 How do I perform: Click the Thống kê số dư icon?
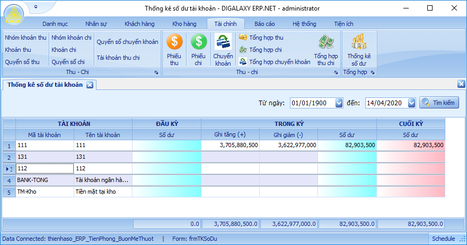pyautogui.click(x=359, y=41)
